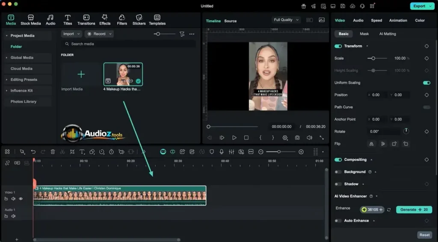
Task: Open the Filters panel
Action: [x=122, y=20]
